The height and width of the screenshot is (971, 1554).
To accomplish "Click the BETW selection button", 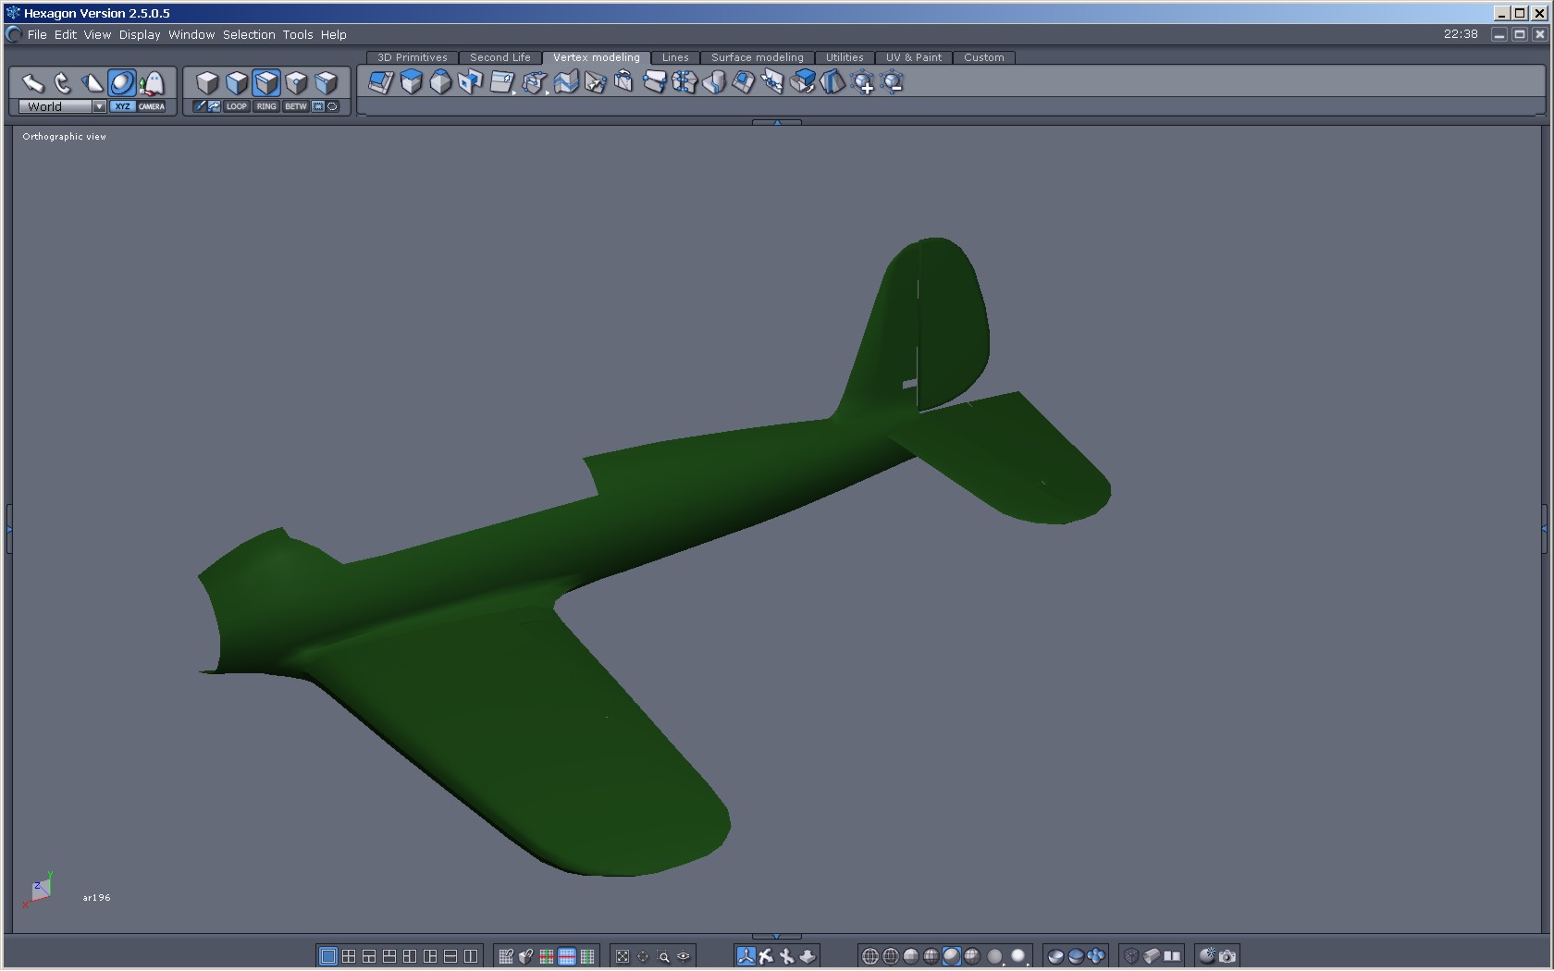I will pos(296,106).
